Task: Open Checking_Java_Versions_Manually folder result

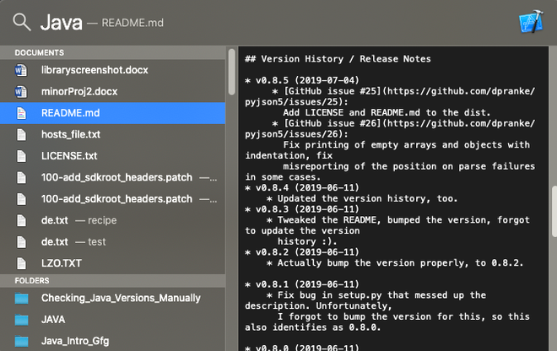Action: pyautogui.click(x=112, y=298)
